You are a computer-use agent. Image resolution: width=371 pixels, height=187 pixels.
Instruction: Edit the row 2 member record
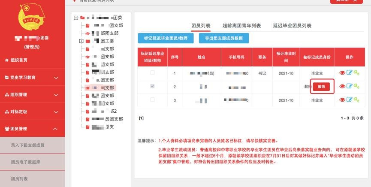(x=350, y=86)
